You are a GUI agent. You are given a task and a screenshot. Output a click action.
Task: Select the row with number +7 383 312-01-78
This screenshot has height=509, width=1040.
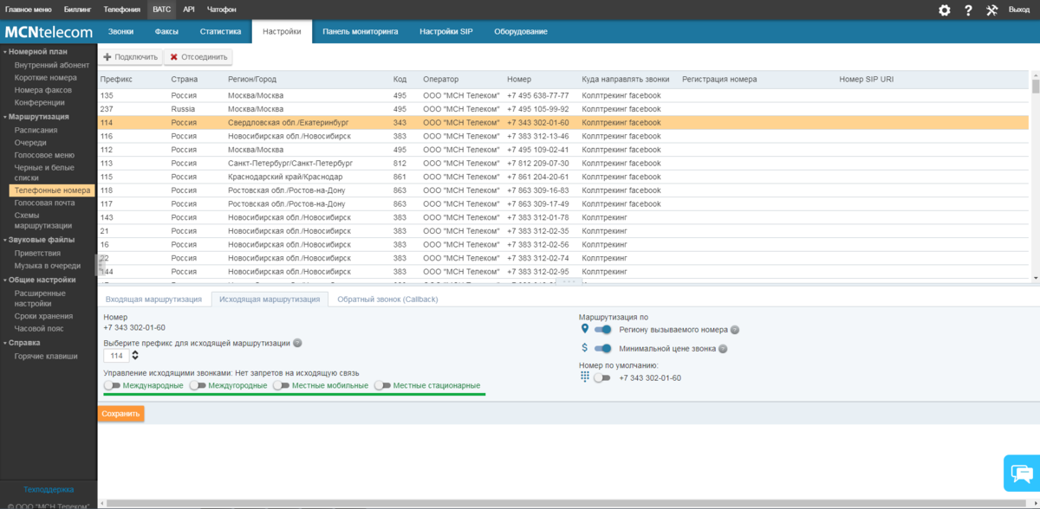tap(563, 217)
